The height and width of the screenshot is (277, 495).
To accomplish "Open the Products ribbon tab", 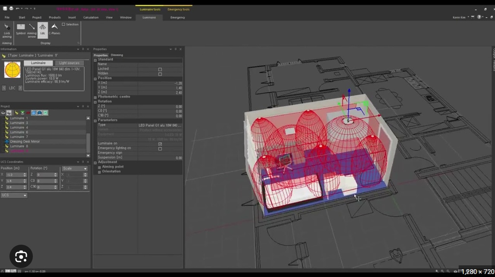I will (54, 17).
